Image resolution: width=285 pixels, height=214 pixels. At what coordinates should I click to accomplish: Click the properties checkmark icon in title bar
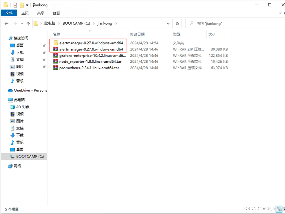(x=15, y=5)
